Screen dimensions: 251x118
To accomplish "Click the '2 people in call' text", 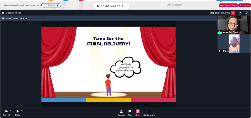I will (x=13, y=13).
